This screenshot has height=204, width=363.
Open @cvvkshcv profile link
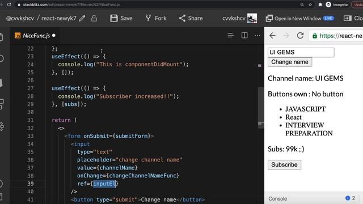coord(20,18)
